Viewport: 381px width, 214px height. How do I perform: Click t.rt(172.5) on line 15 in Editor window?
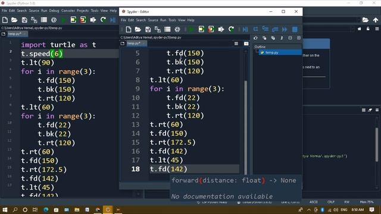[x=173, y=142]
